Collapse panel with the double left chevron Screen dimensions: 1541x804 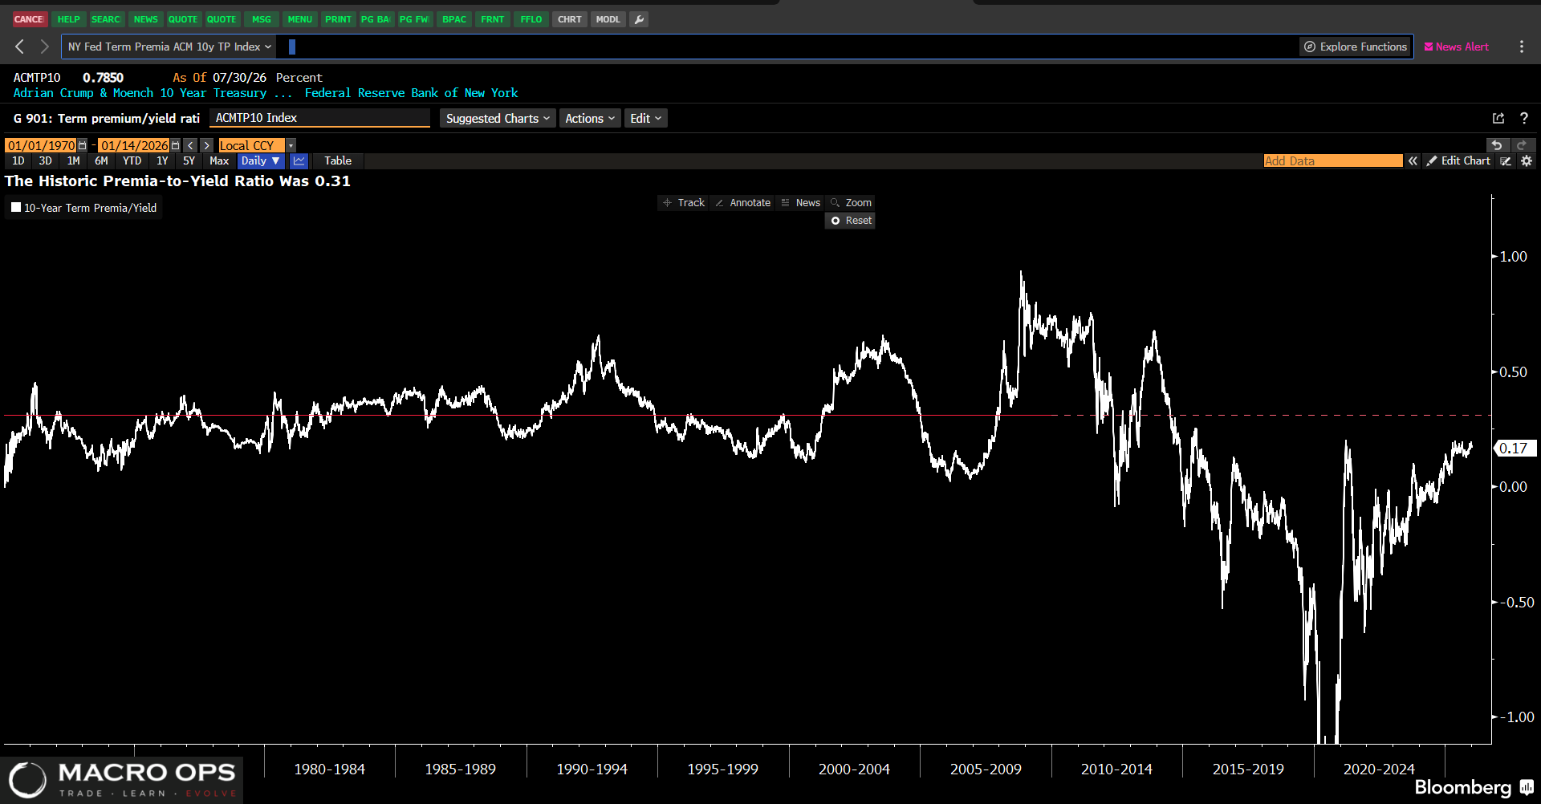coord(1413,161)
